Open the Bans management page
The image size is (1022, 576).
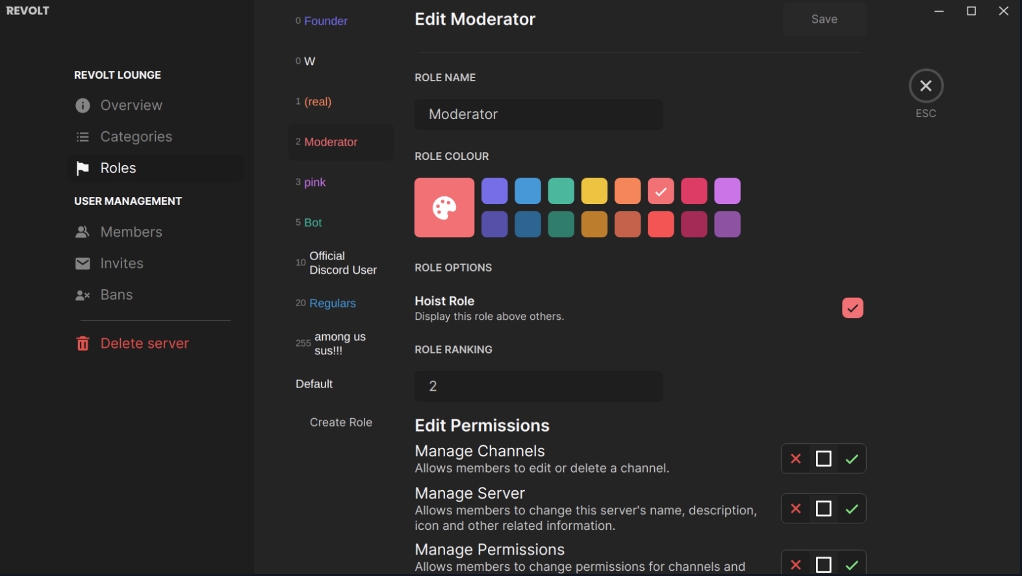(155, 295)
